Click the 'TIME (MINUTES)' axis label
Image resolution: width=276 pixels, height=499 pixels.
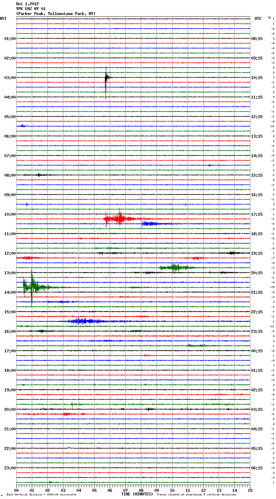tap(137, 494)
